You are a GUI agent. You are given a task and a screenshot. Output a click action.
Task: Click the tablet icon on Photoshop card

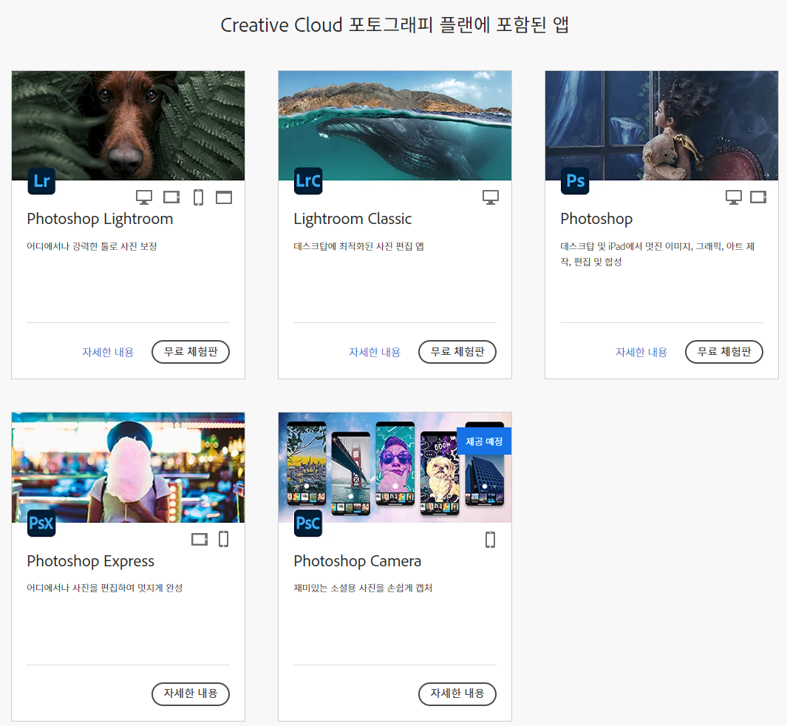pyautogui.click(x=758, y=197)
